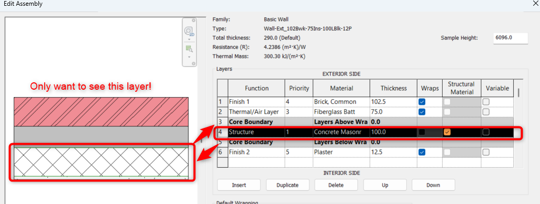Select the Thermal/Air Layer function cell
Viewport: 540px width, 204px height.
tap(256, 112)
